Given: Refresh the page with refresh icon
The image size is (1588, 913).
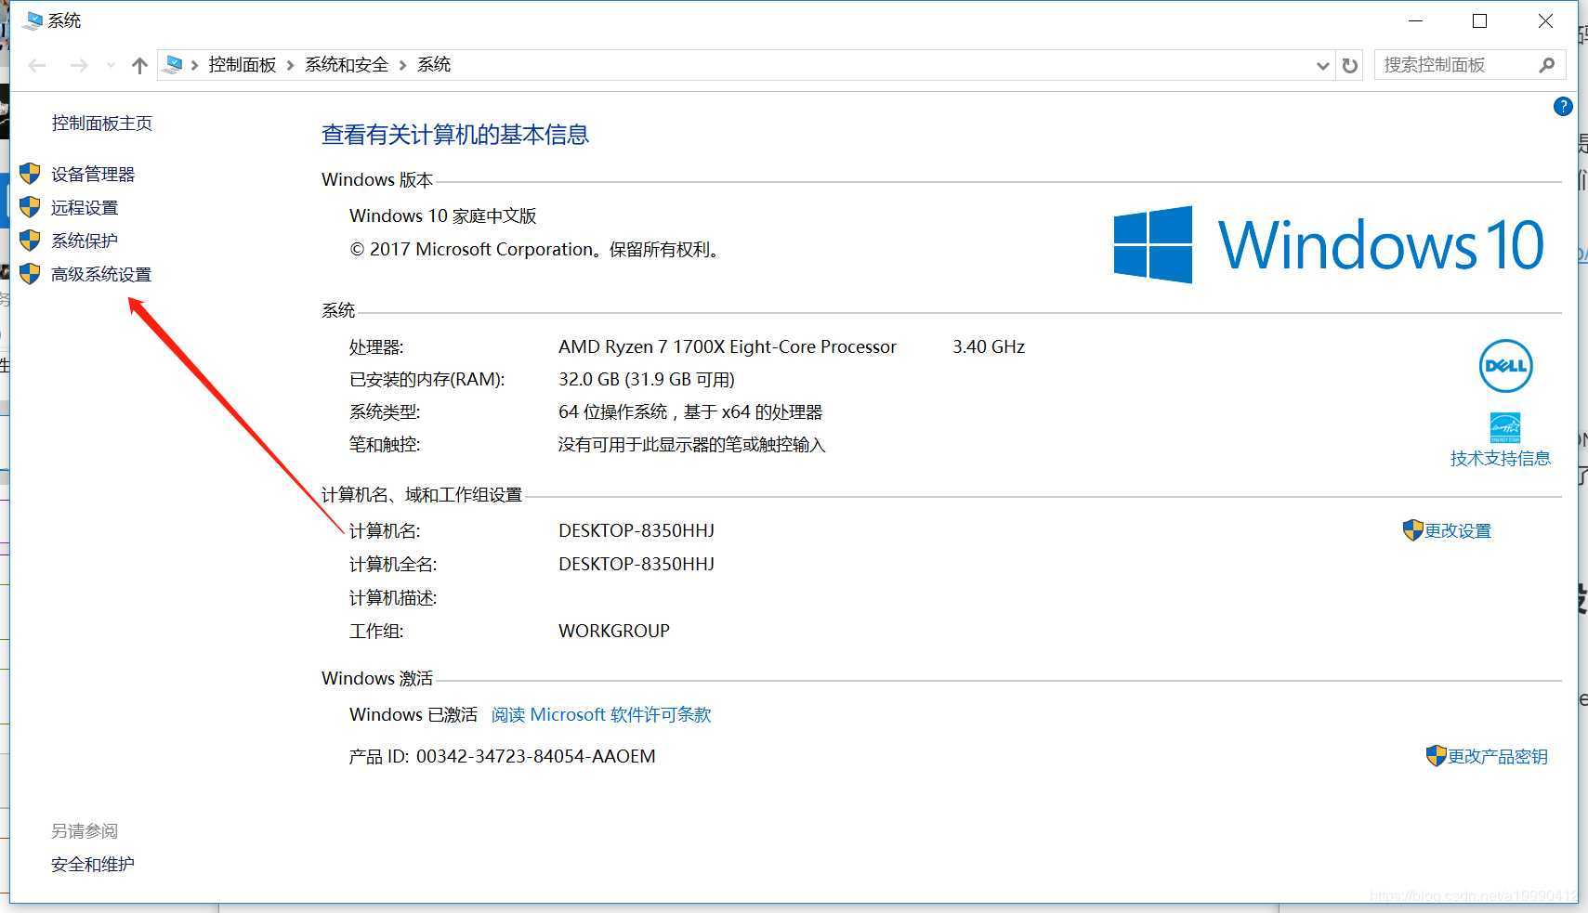Looking at the screenshot, I should click(x=1350, y=66).
